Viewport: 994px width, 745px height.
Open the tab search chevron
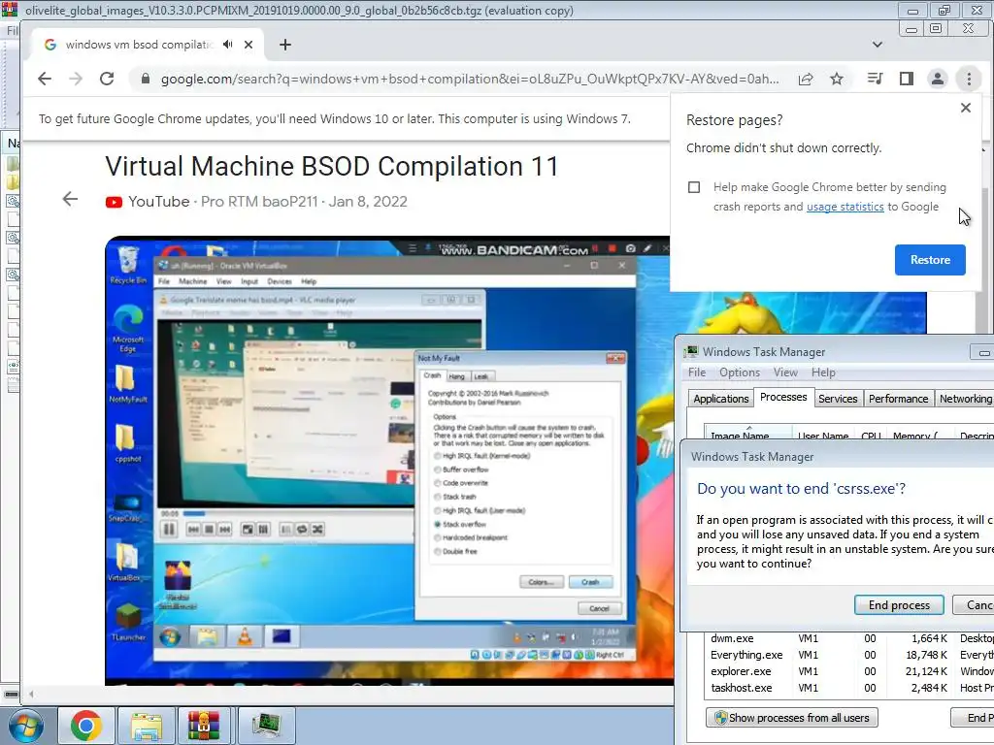click(878, 45)
